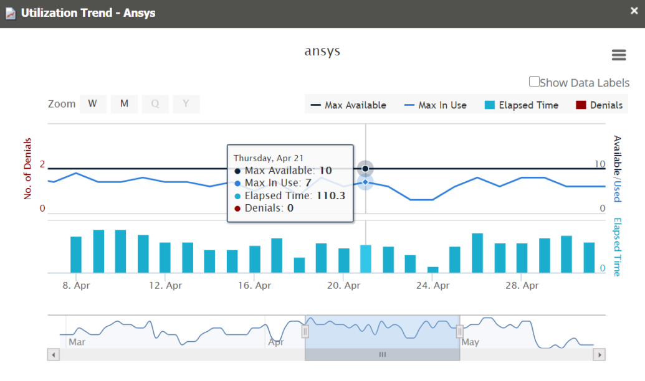Click the elapsed time bar above 28. Apr
The width and height of the screenshot is (645, 381).
pos(522,258)
